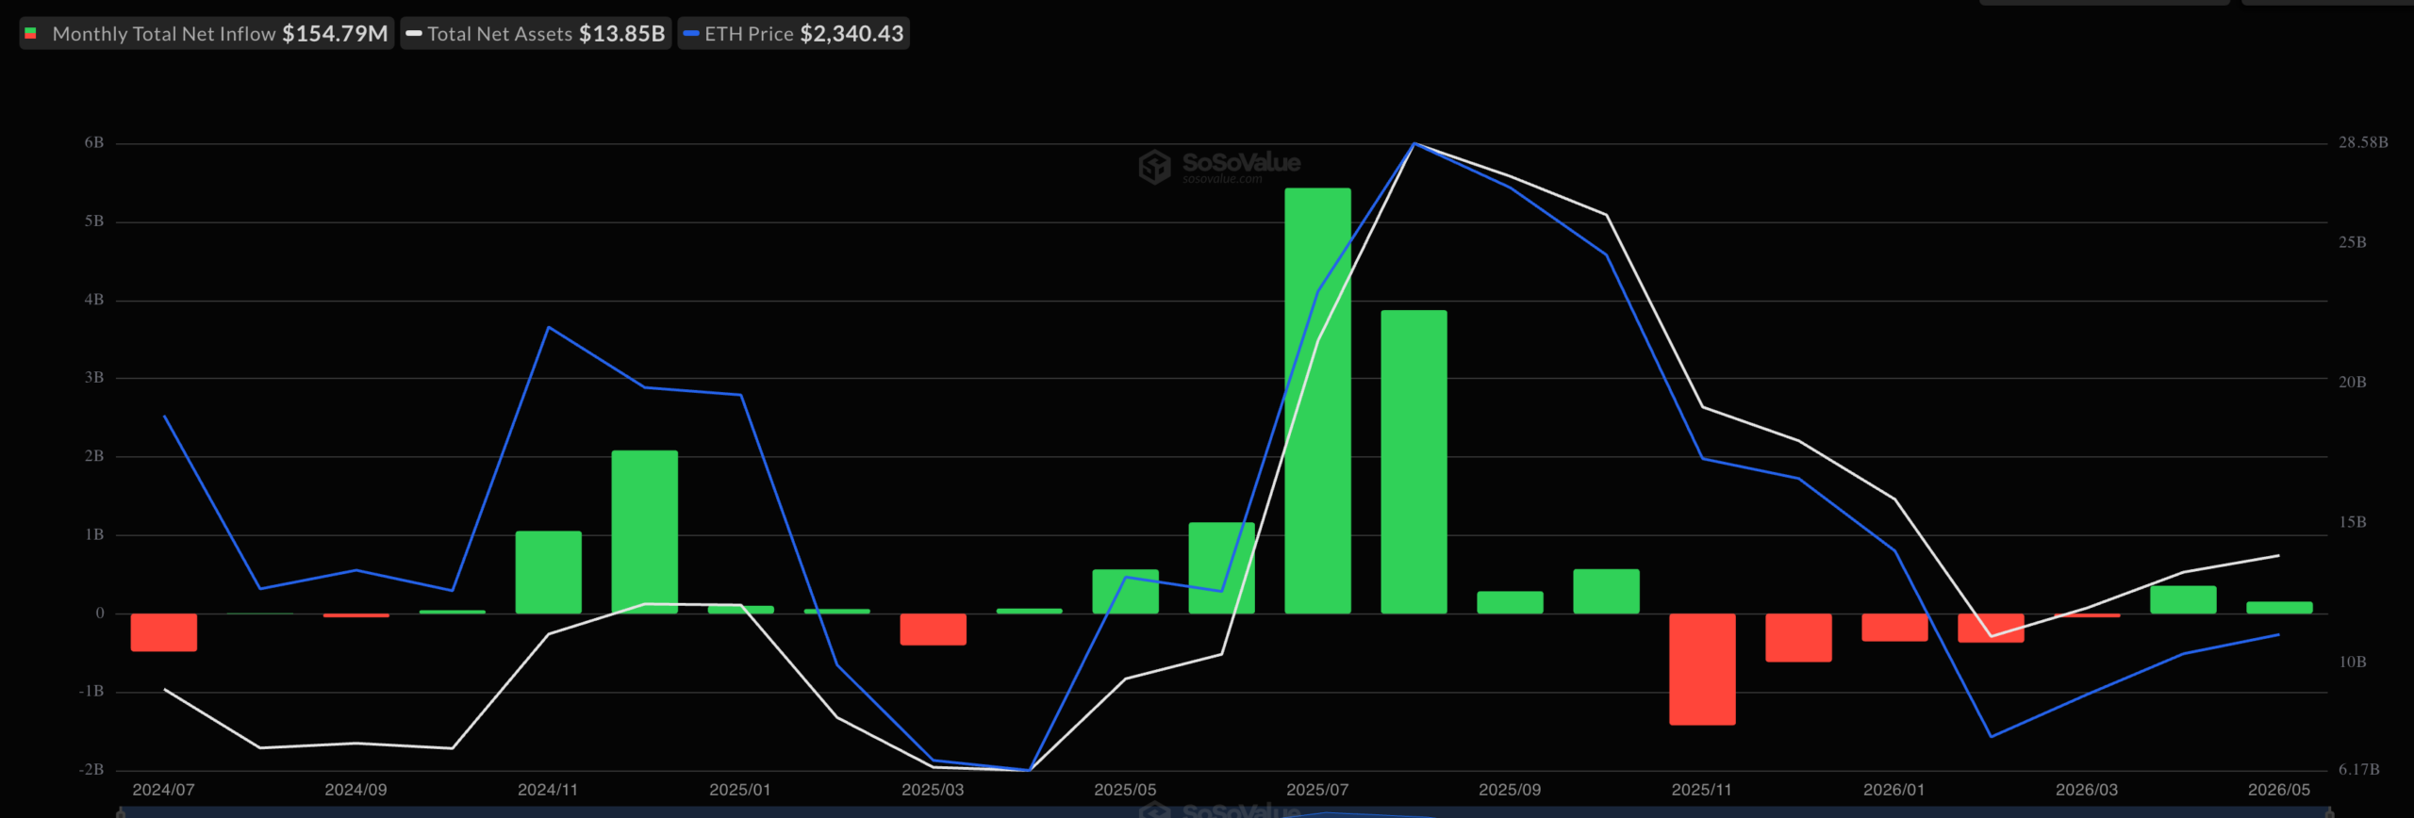This screenshot has height=818, width=2414.
Task: Click the largest red outflow bar at 2025/11
Action: click(x=1703, y=669)
